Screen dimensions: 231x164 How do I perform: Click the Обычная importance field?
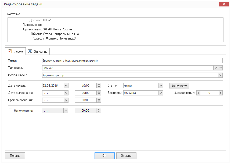(x=141, y=93)
